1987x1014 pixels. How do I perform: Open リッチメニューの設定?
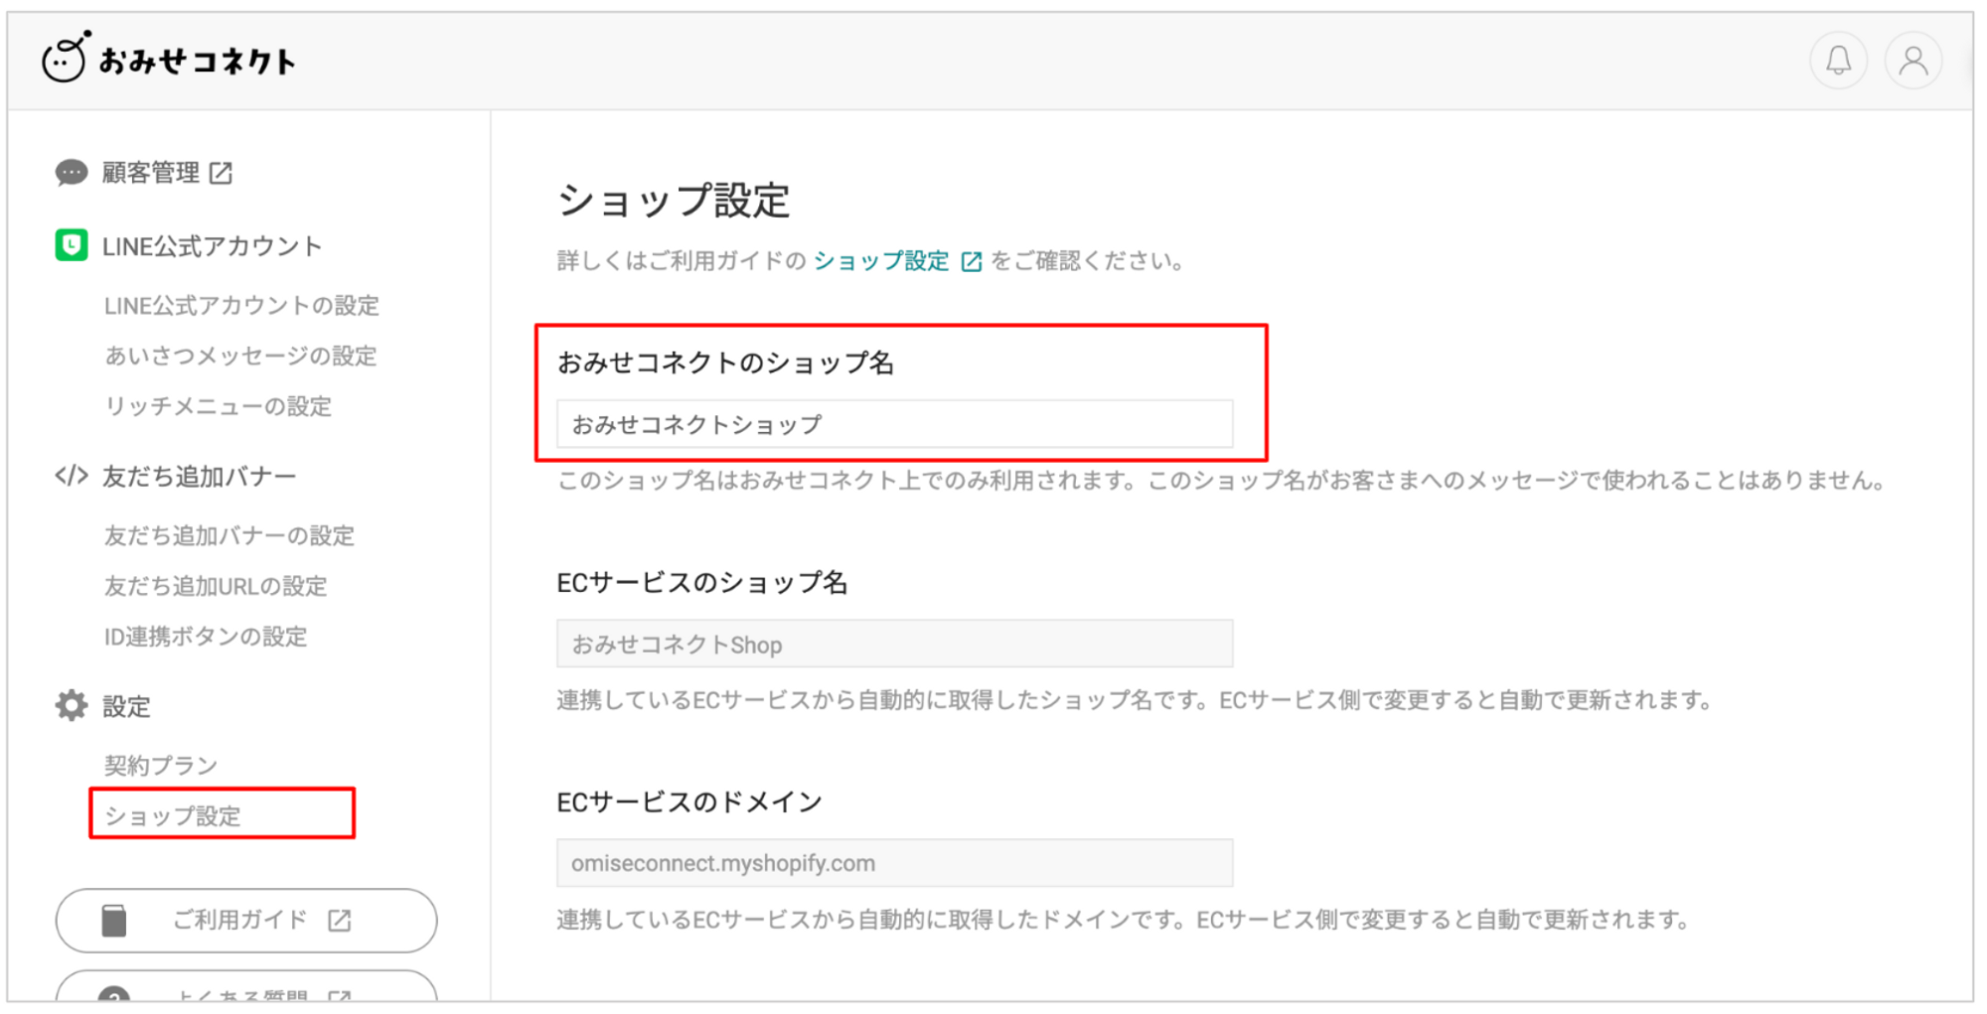point(219,406)
